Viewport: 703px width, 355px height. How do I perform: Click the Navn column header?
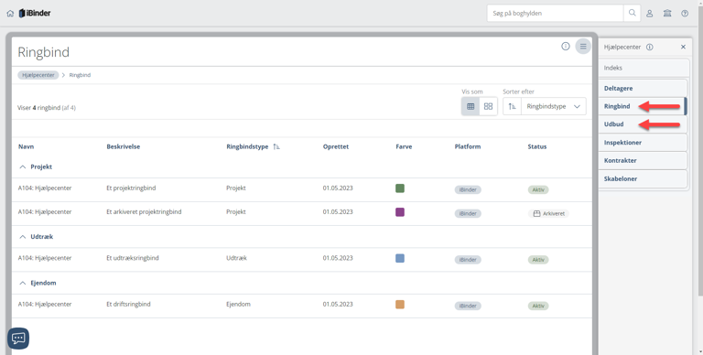point(26,146)
